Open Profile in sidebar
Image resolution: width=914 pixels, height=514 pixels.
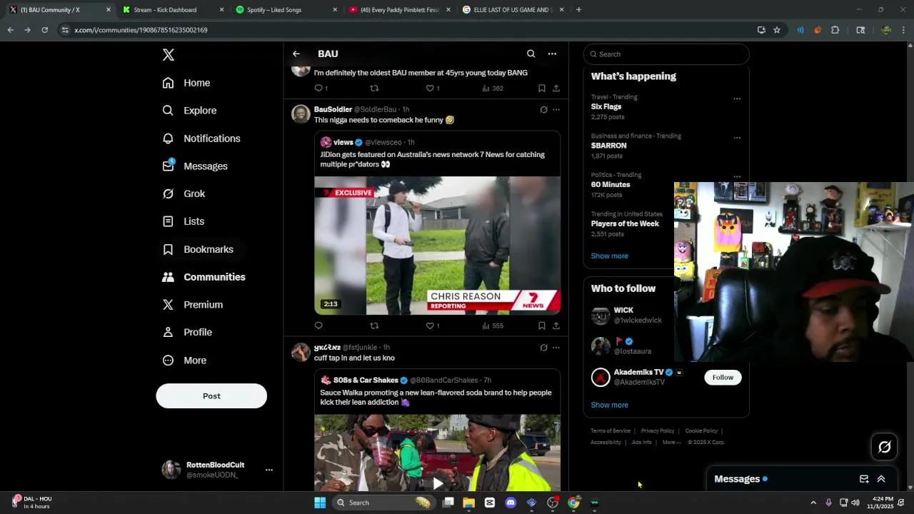pyautogui.click(x=188, y=333)
